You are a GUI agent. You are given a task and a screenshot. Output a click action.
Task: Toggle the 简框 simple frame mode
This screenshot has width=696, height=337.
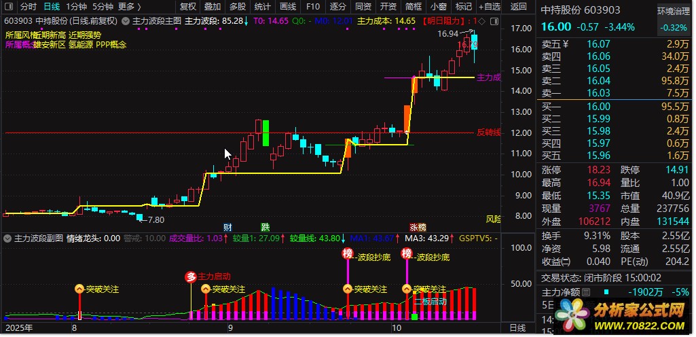[x=414, y=7]
